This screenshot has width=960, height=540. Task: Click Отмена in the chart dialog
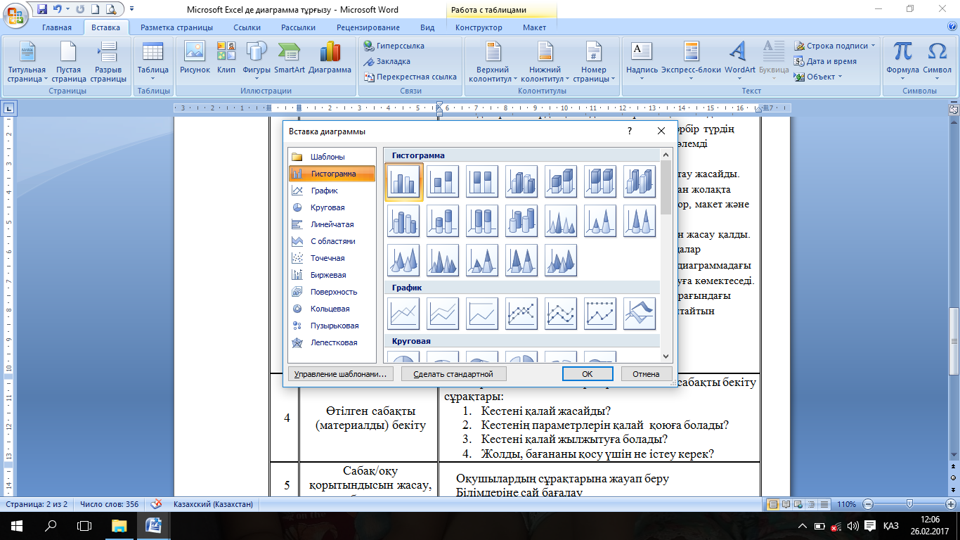(646, 374)
